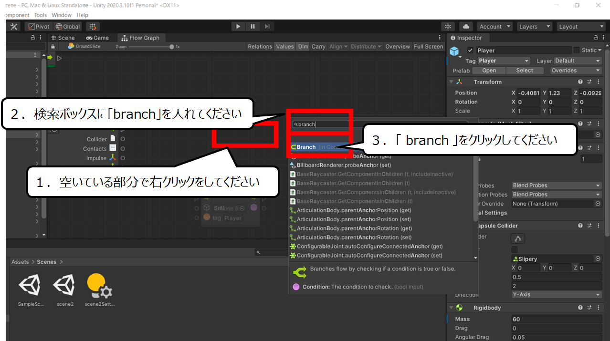Open the Capsule Collider kebab menu
Viewport: 610px width, 341px height.
tap(598, 226)
